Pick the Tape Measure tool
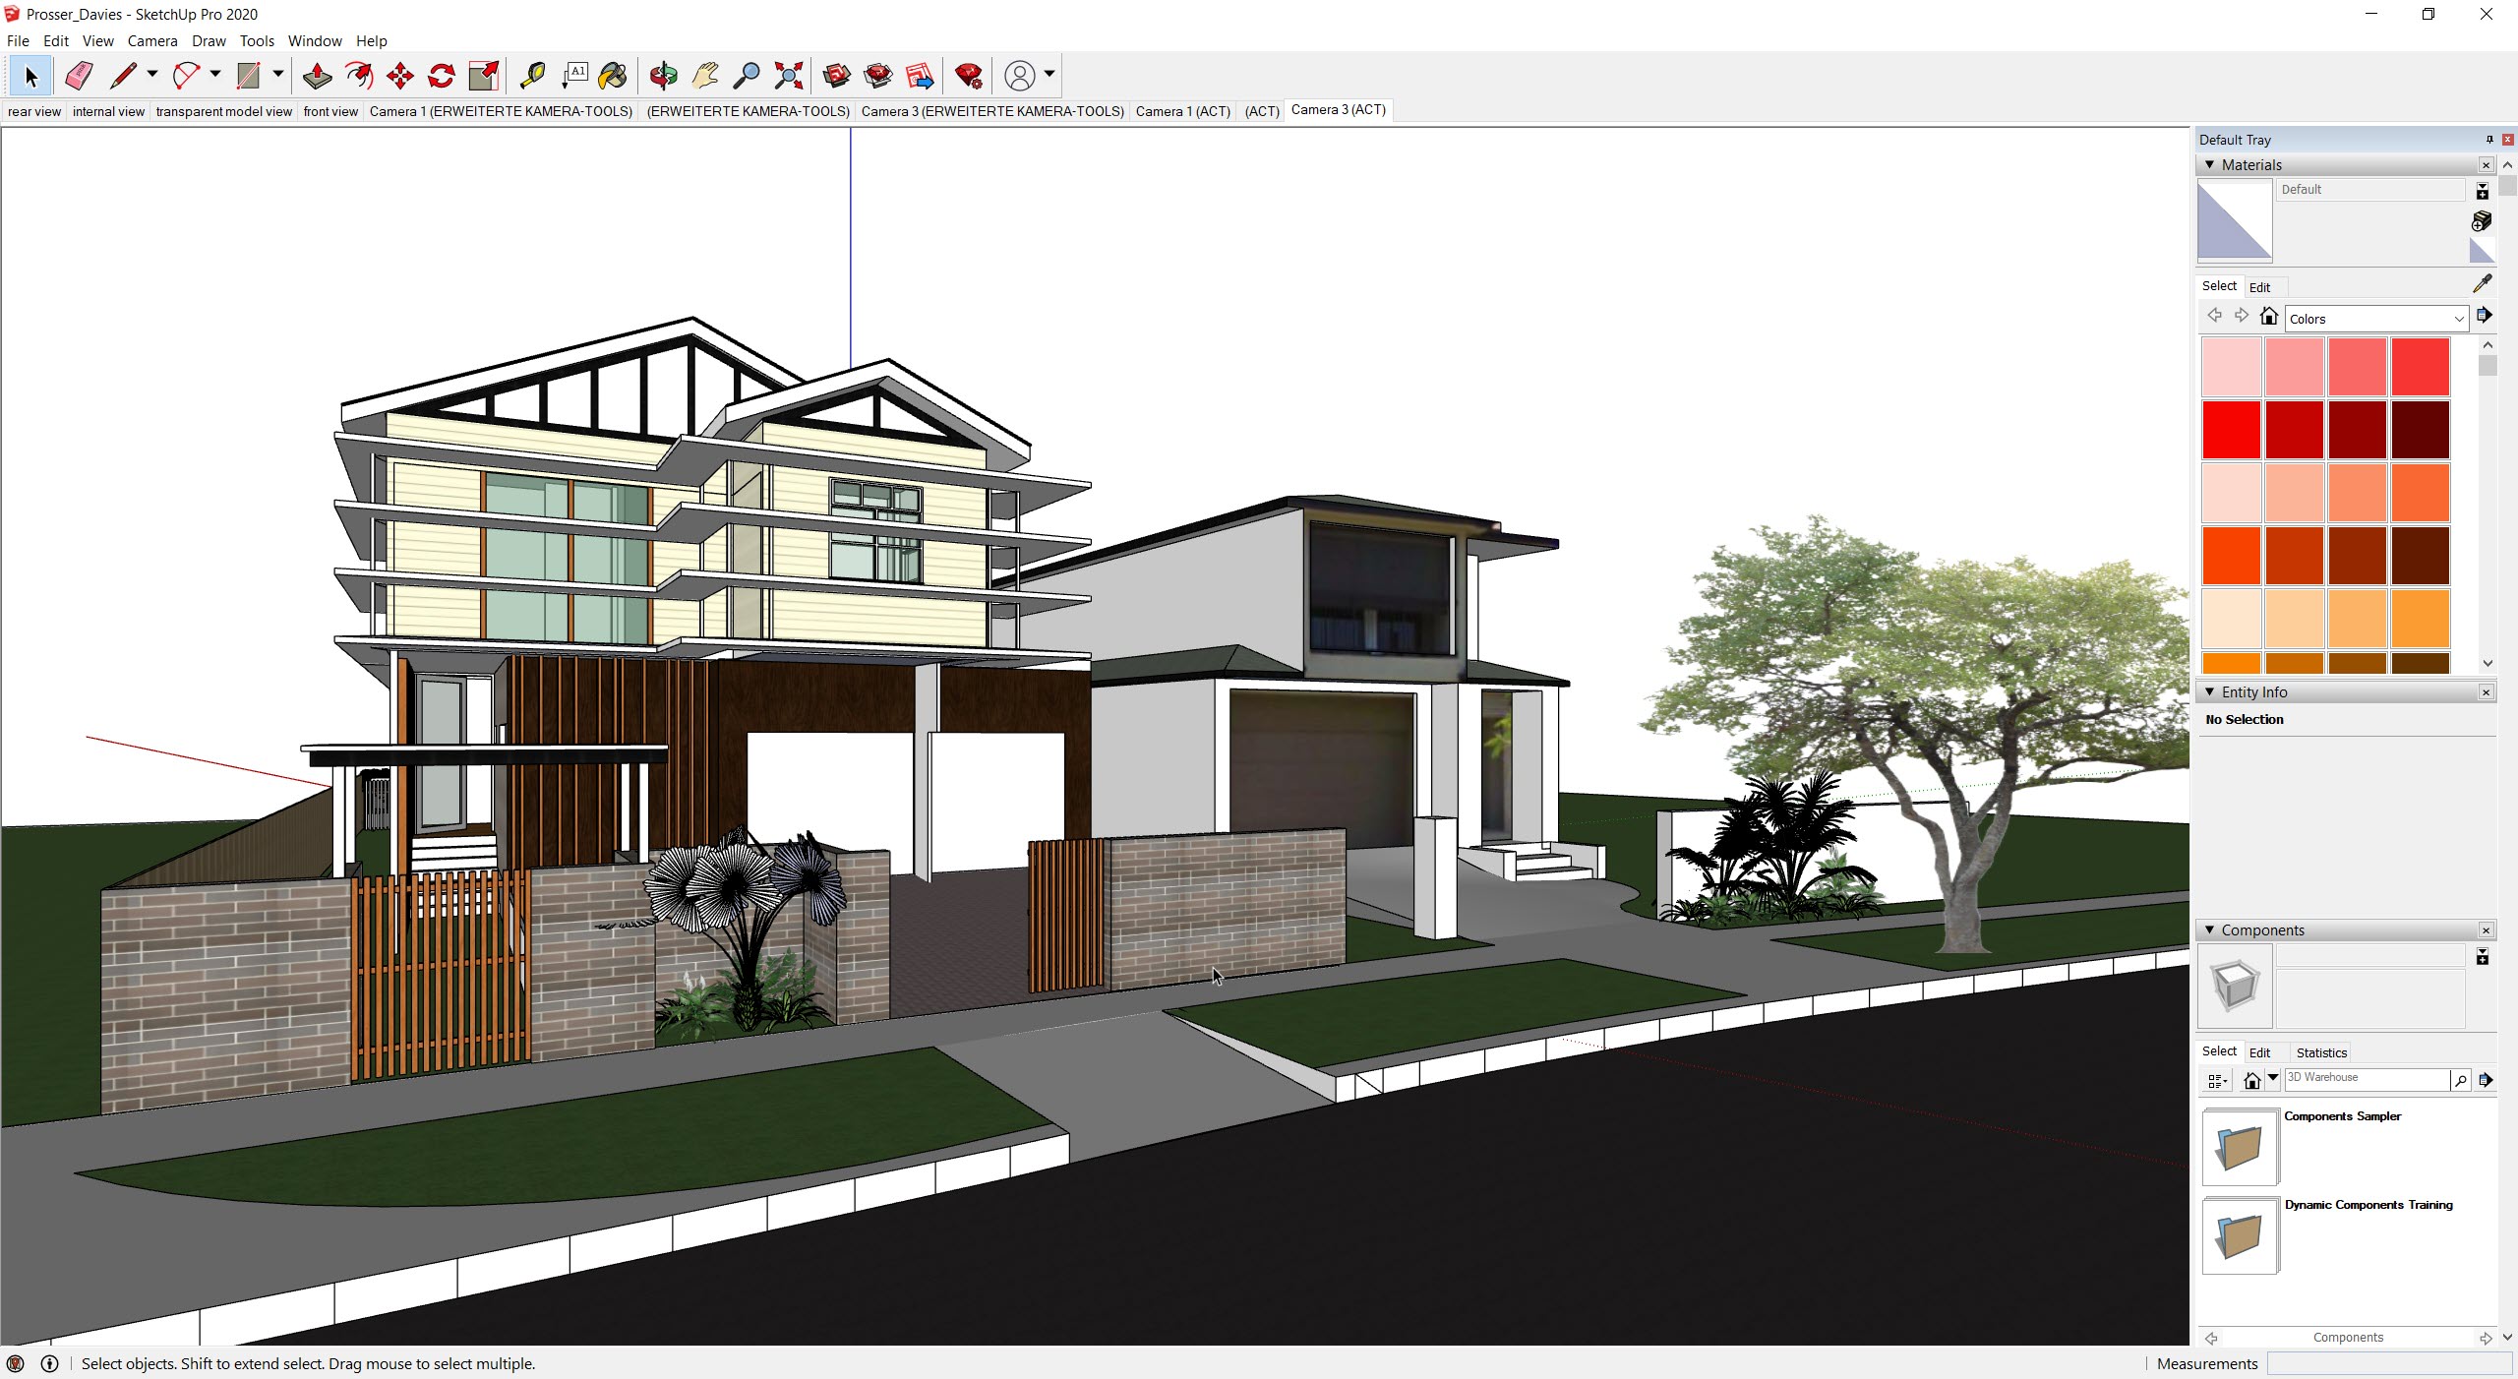The width and height of the screenshot is (2518, 1379). pos(532,76)
